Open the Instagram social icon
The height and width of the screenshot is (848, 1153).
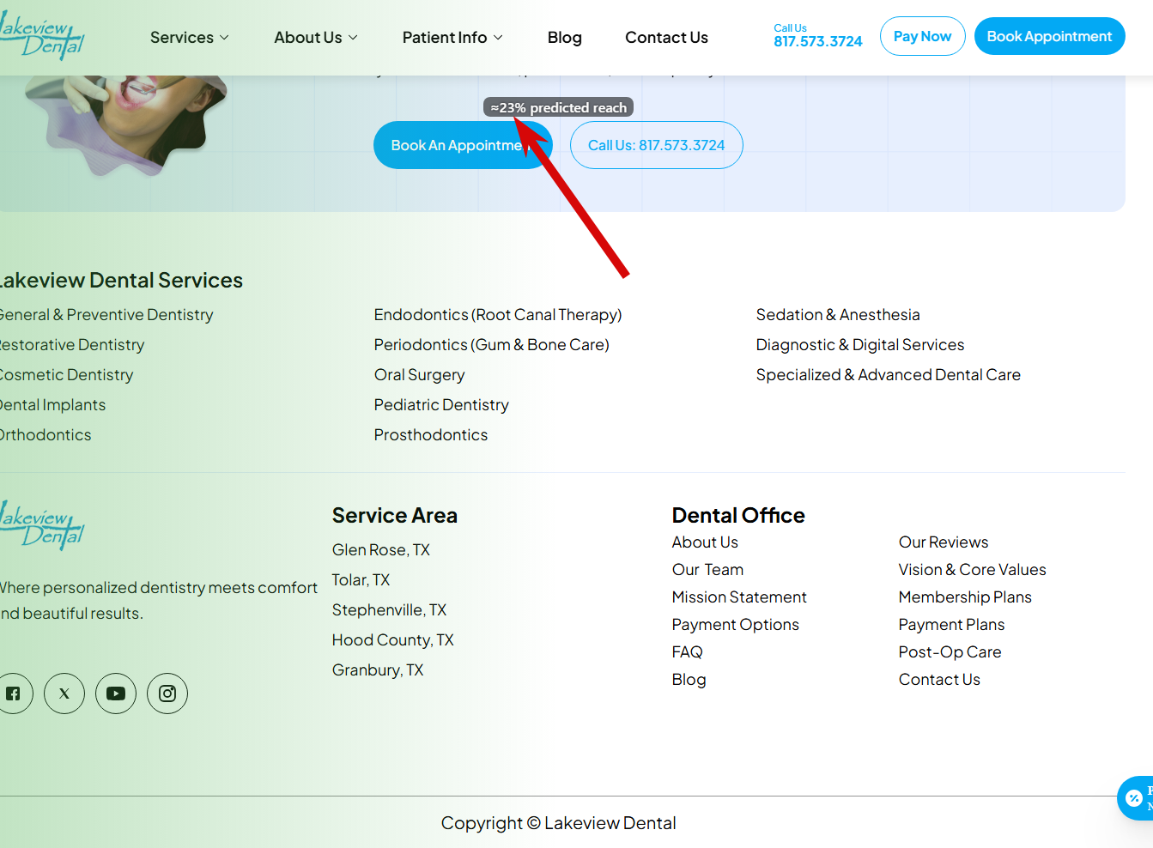[167, 694]
